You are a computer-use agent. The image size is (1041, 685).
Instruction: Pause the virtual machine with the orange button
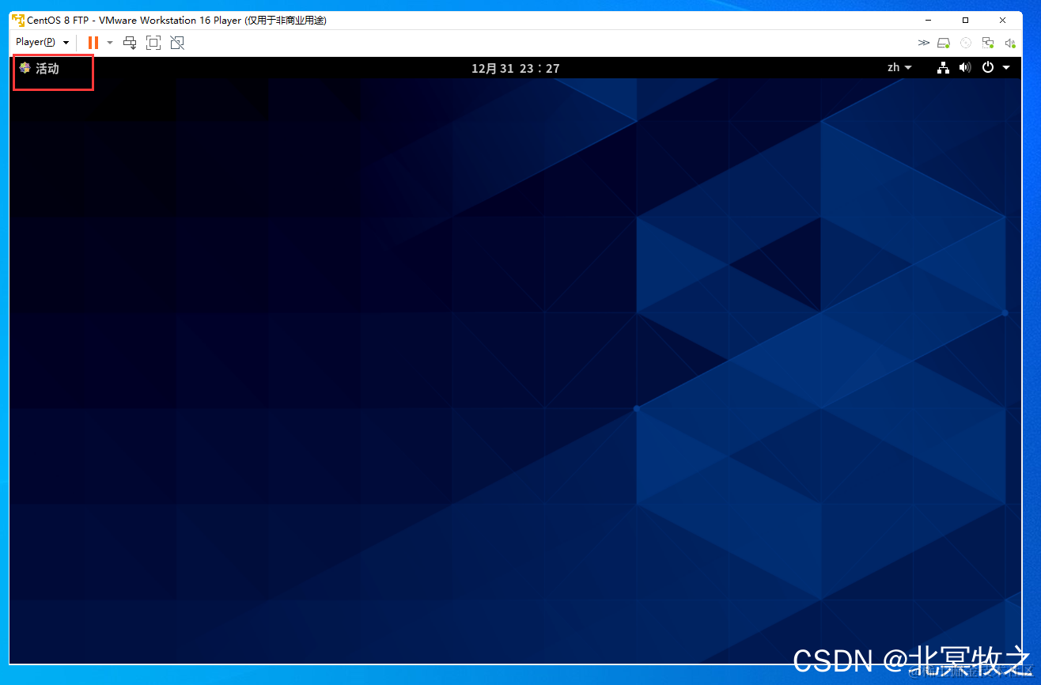[x=93, y=43]
